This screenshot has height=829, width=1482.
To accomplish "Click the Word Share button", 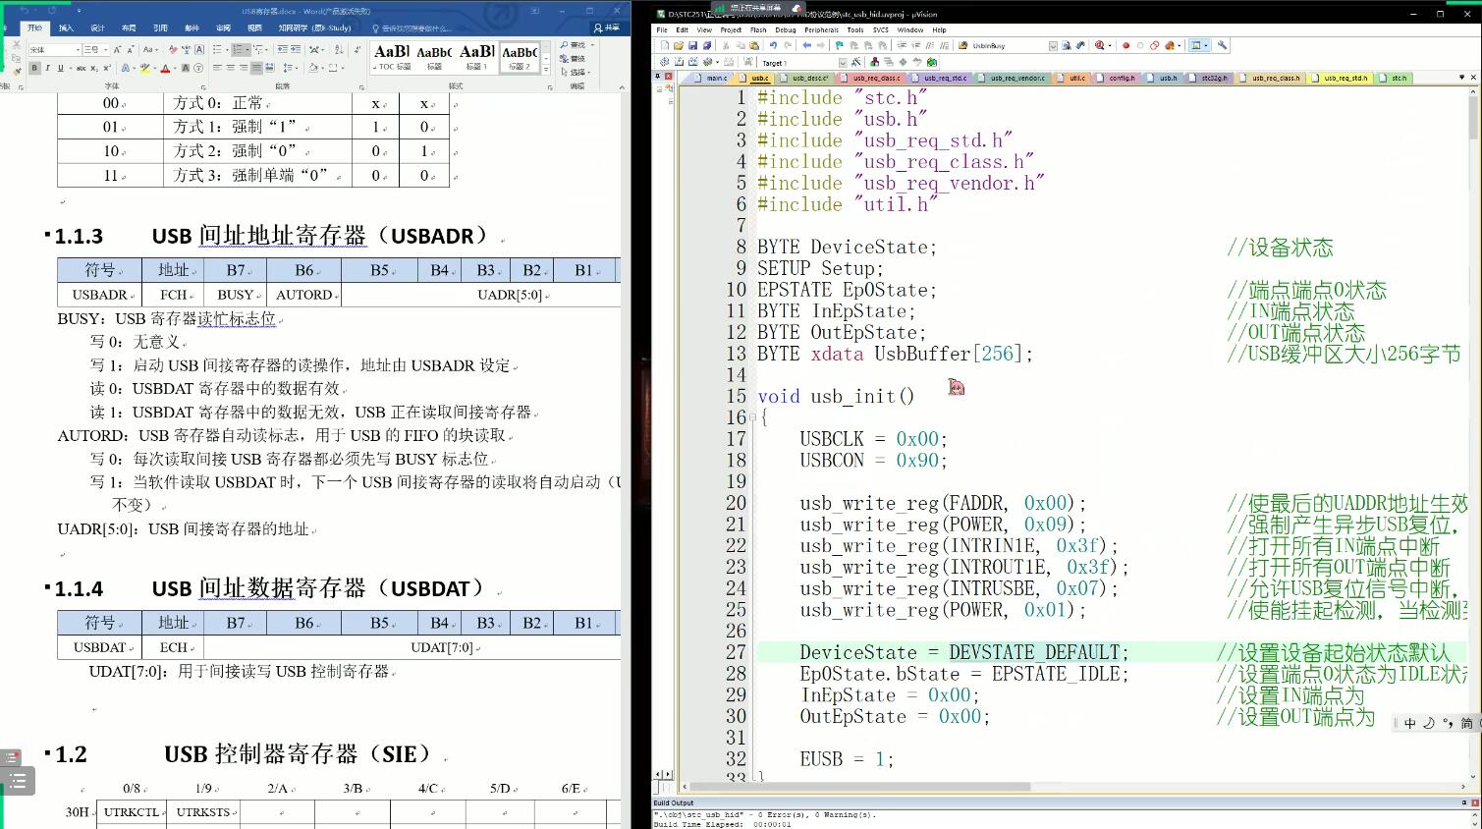I will (607, 28).
